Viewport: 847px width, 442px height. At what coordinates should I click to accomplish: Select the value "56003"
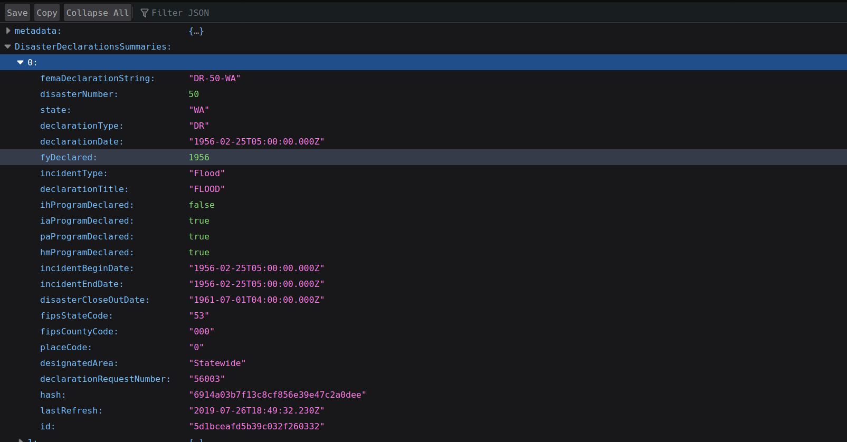click(x=207, y=379)
